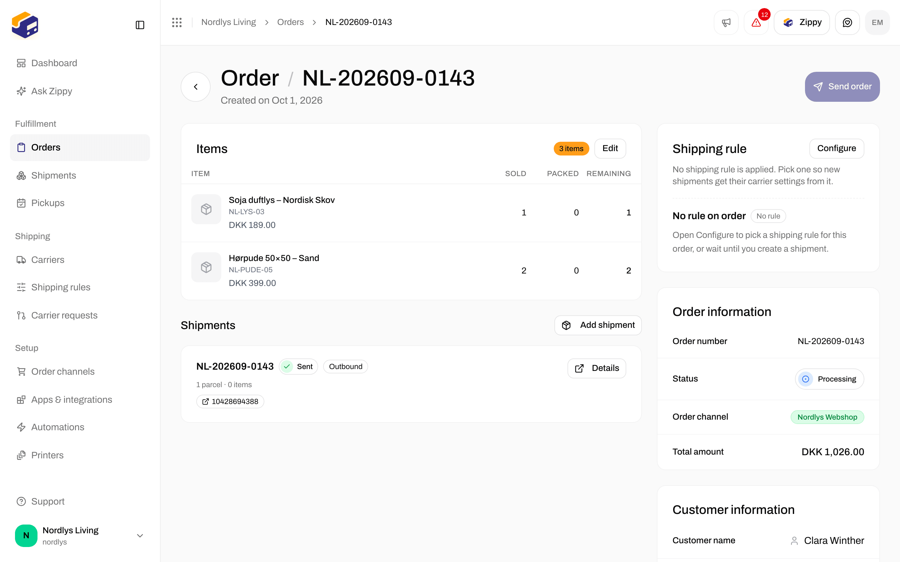Image resolution: width=900 pixels, height=562 pixels.
Task: Open Printers in the sidebar
Action: (80, 455)
